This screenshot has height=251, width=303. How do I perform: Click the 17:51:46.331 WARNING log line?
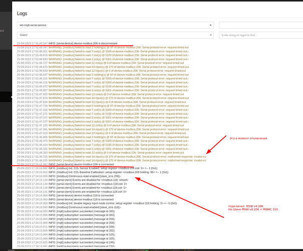pos(103,149)
